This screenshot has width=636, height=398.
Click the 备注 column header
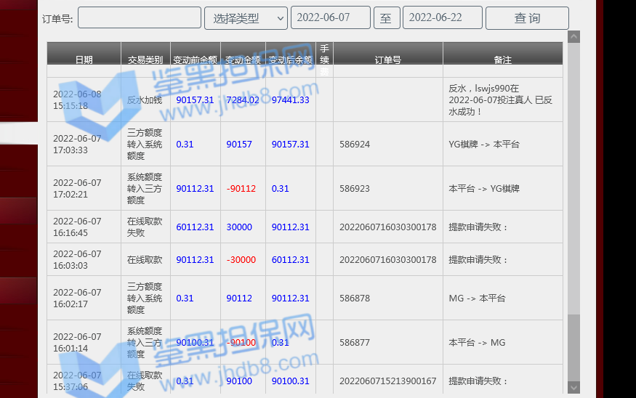tap(502, 60)
